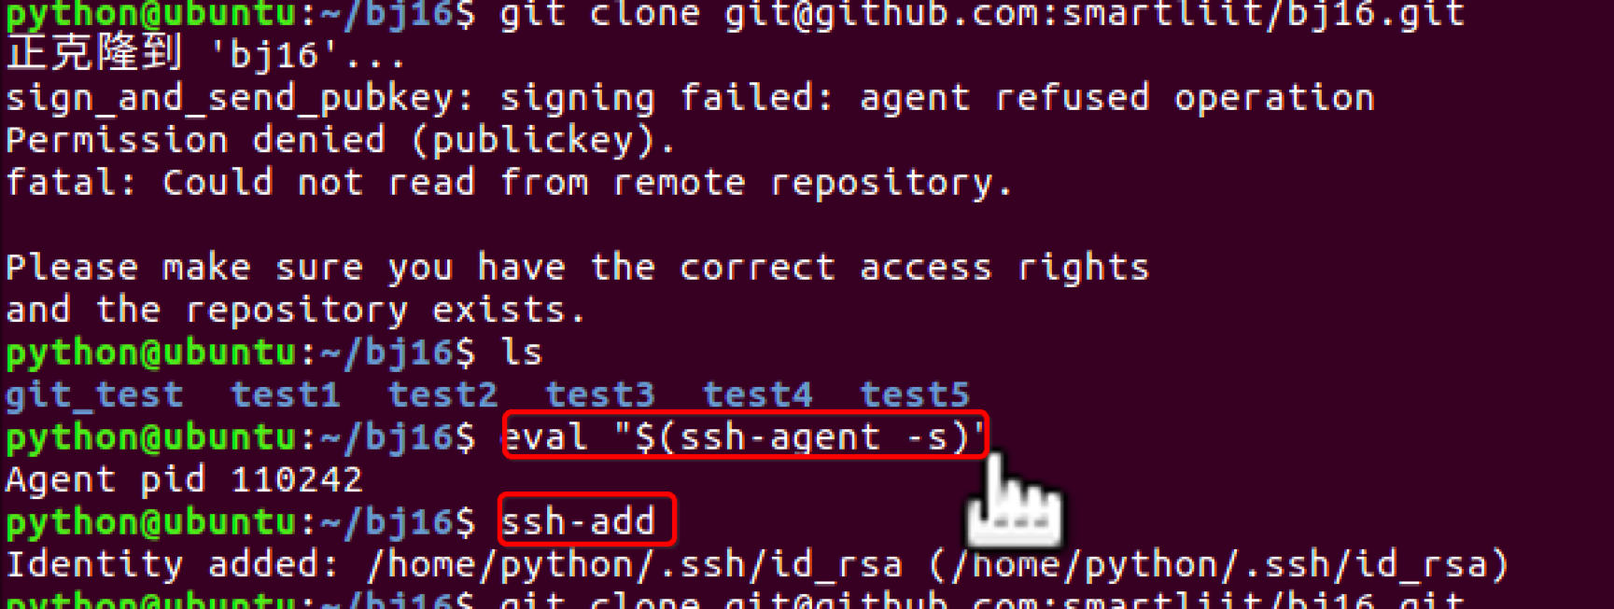This screenshot has width=1614, height=609.
Task: Select the test1 directory name
Action: [286, 394]
